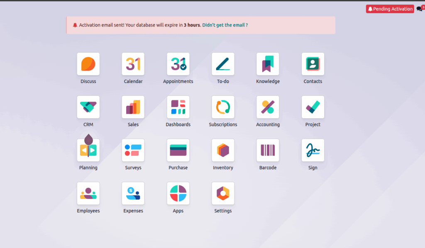Open the Planning app icon
Viewport: 425px width, 248px height.
88,150
